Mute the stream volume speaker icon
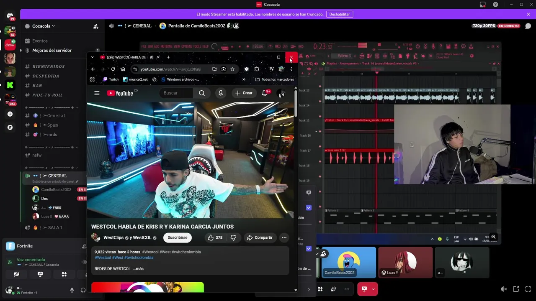 tap(504, 289)
